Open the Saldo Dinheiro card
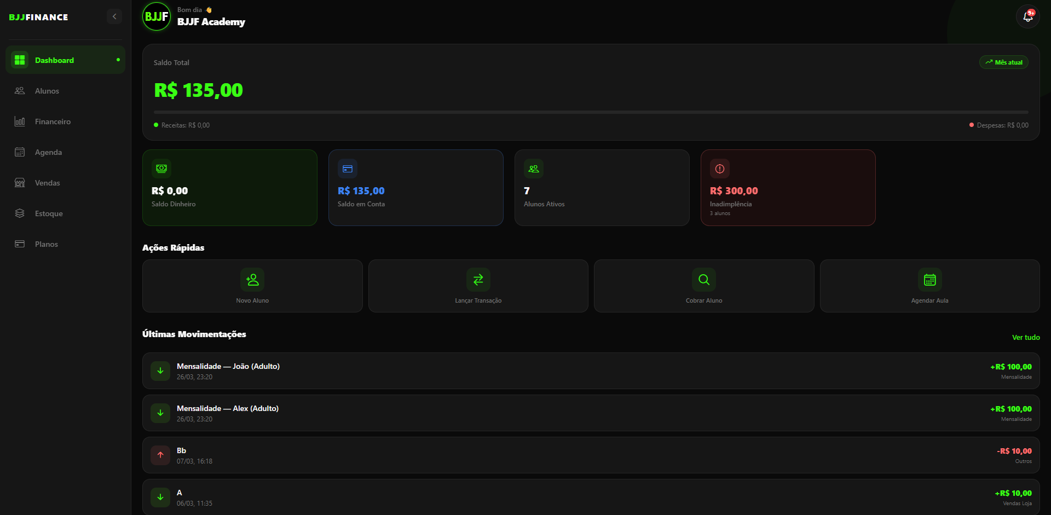1051x515 pixels. (230, 188)
